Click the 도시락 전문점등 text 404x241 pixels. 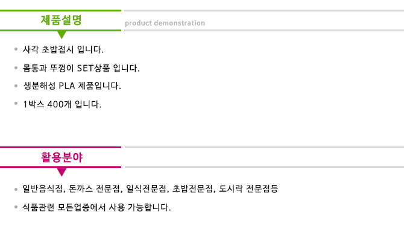pos(248,189)
